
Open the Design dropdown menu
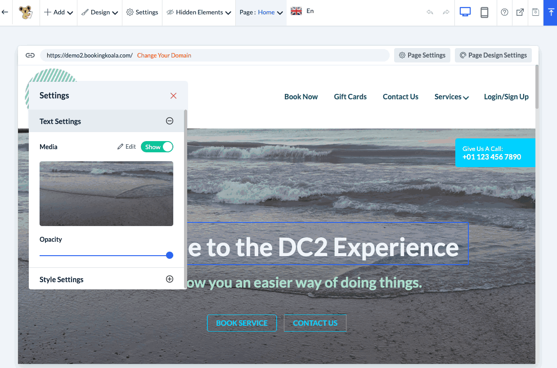100,13
